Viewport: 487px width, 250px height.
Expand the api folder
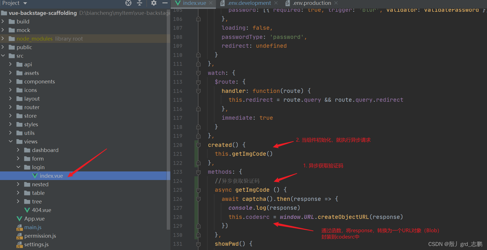pos(11,64)
